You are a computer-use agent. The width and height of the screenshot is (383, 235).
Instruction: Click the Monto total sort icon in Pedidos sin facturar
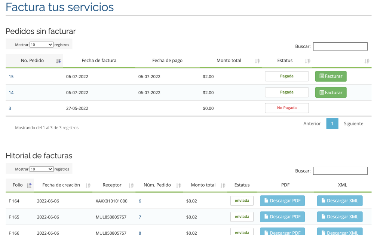(257, 61)
